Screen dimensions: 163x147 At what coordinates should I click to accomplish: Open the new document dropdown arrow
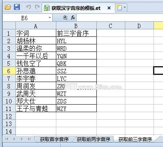tap(125, 8)
